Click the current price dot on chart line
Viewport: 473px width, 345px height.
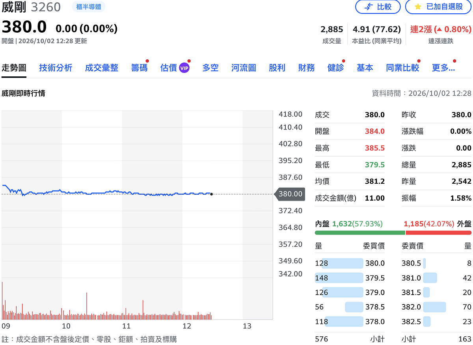click(212, 194)
